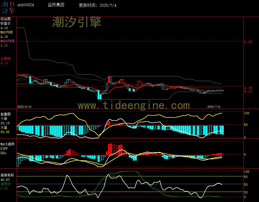The height and width of the screenshot is (202, 259).
Task: Click the 止损线 legend label
Action: [x=6, y=59]
